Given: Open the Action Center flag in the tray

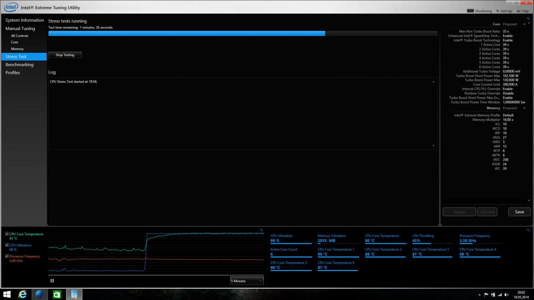Looking at the screenshot, I should pos(486,295).
